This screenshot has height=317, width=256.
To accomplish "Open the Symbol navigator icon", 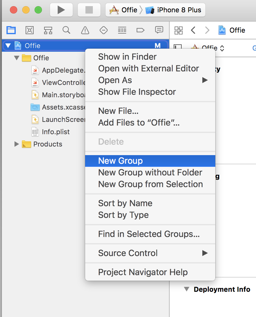I will coord(48,30).
